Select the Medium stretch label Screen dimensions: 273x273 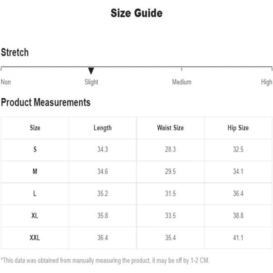tap(182, 82)
